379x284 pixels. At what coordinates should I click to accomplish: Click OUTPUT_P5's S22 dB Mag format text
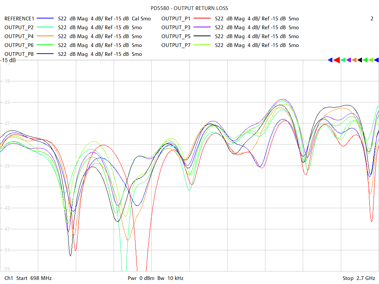(x=257, y=37)
